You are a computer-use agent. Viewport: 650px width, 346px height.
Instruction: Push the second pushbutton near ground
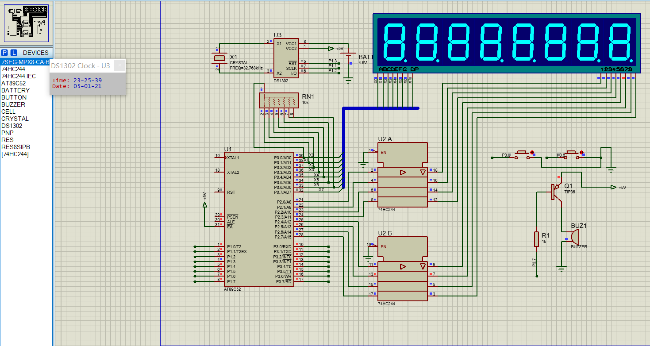click(571, 154)
